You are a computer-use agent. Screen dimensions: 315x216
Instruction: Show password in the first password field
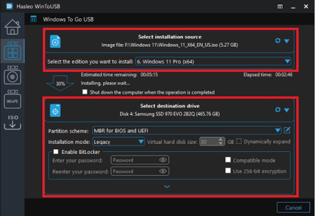coord(163,160)
